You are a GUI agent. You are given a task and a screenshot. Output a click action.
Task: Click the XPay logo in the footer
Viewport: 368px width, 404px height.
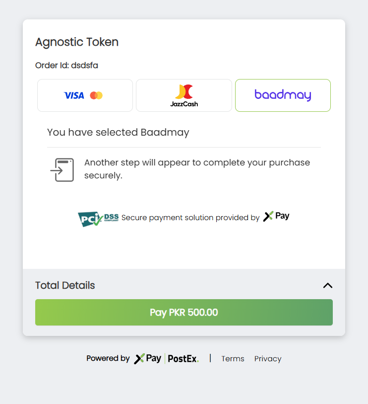coord(148,358)
